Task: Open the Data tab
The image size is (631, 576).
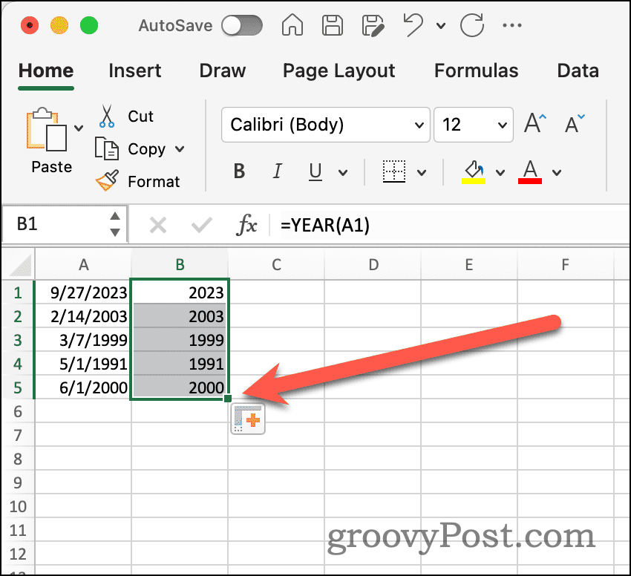Action: tap(578, 71)
